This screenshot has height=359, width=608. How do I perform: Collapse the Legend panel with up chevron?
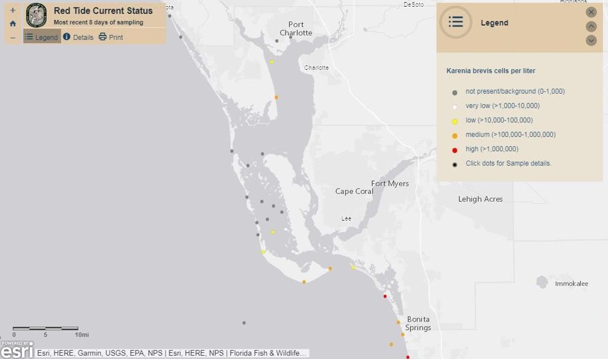pyautogui.click(x=591, y=26)
